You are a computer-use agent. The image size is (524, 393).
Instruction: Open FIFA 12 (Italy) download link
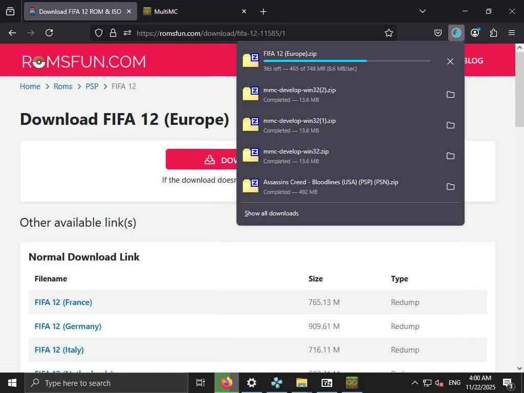point(59,350)
